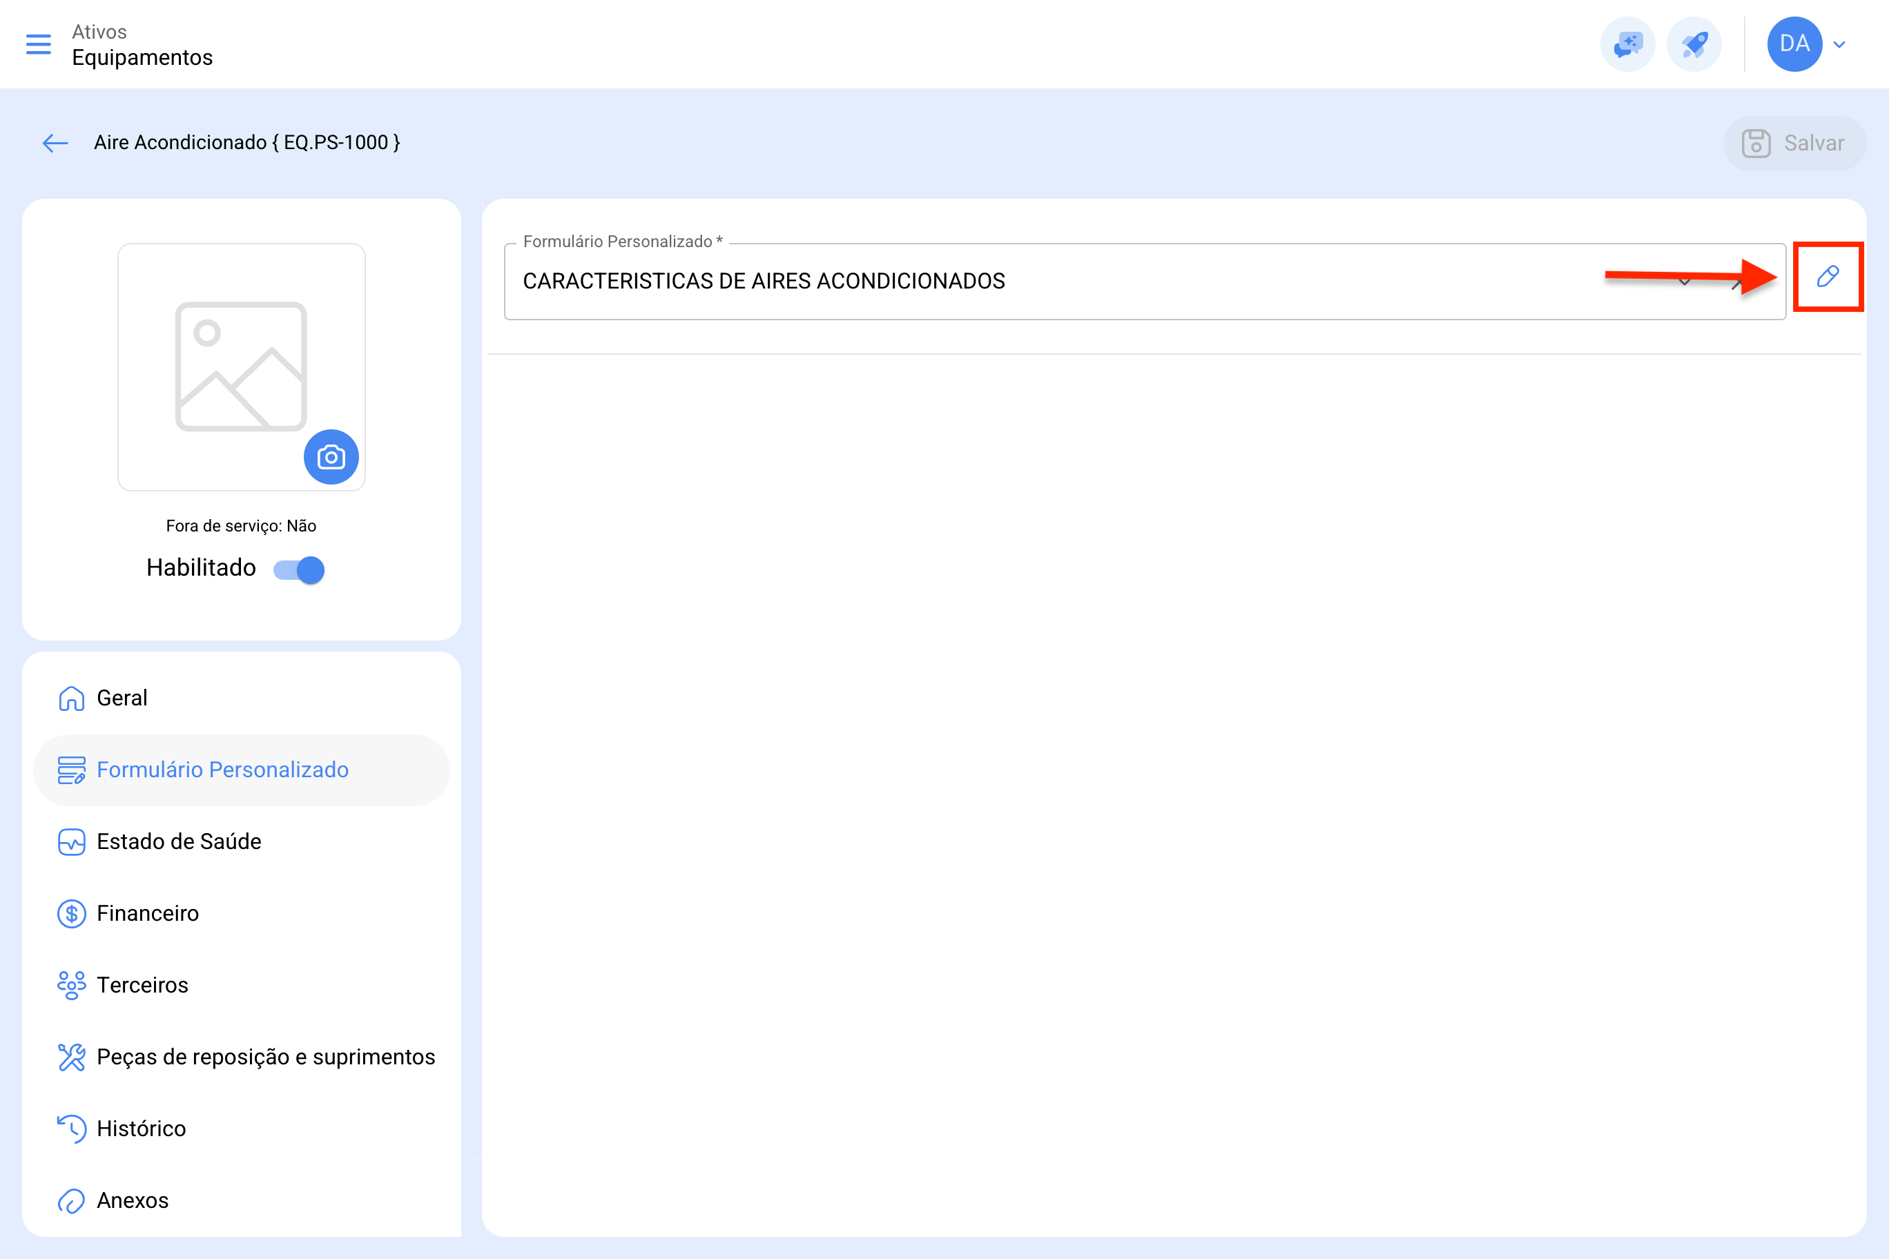The height and width of the screenshot is (1259, 1889).
Task: Open the Financeiro section
Action: click(x=241, y=913)
